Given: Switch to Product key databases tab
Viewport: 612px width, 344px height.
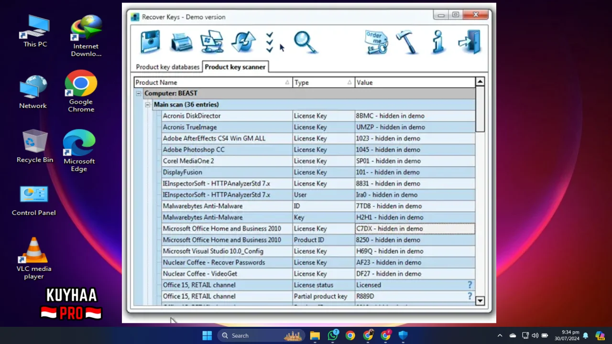Looking at the screenshot, I should [167, 67].
